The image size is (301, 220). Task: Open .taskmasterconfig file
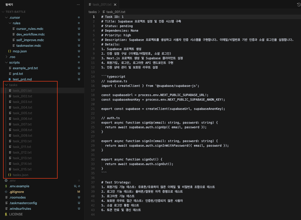click(x=23, y=203)
